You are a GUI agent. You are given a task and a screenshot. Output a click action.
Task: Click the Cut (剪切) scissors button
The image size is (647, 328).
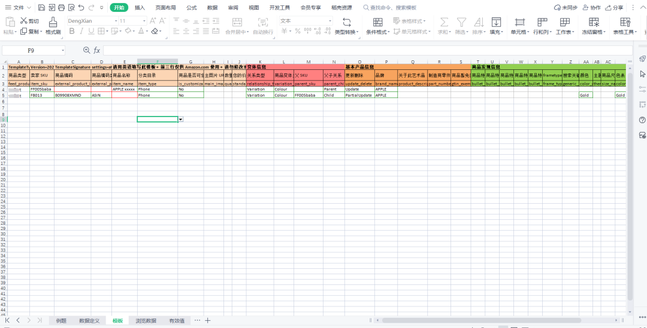coord(30,21)
